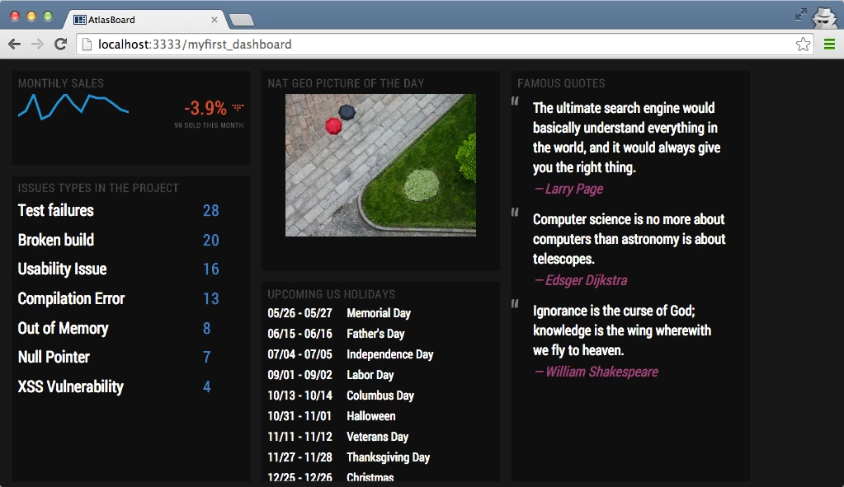
Task: Click the 11/27 - 11/28 date range
Action: pyautogui.click(x=299, y=457)
